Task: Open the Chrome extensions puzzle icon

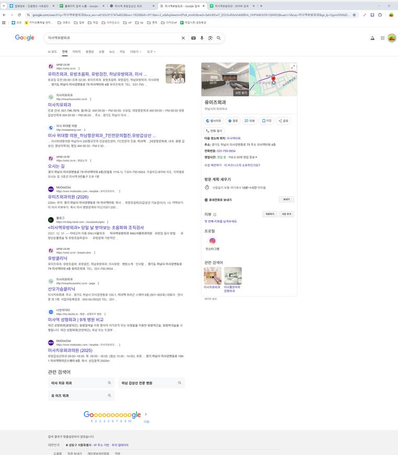Action: tap(380, 15)
